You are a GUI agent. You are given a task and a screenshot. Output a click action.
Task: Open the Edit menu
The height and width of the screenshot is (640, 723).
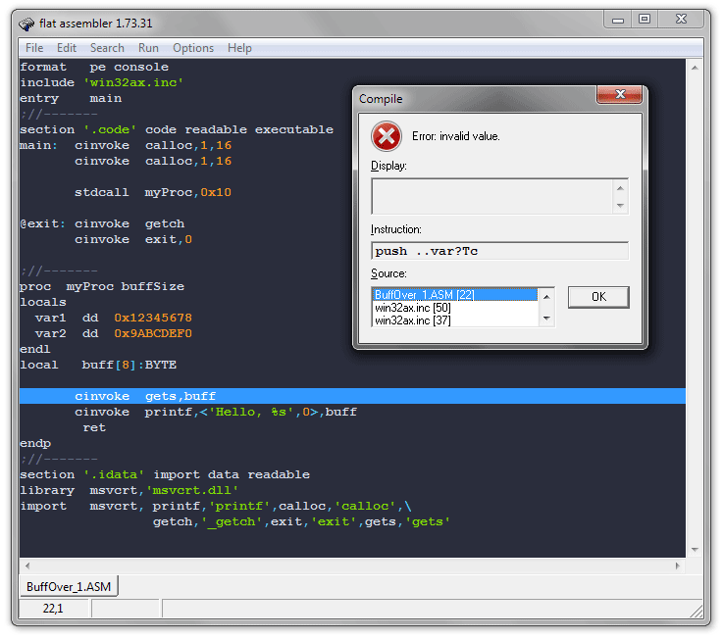[67, 48]
